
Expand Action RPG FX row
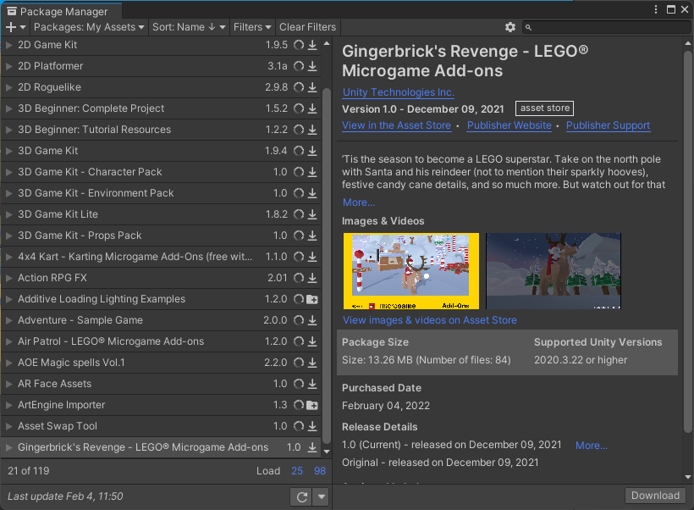(x=8, y=278)
